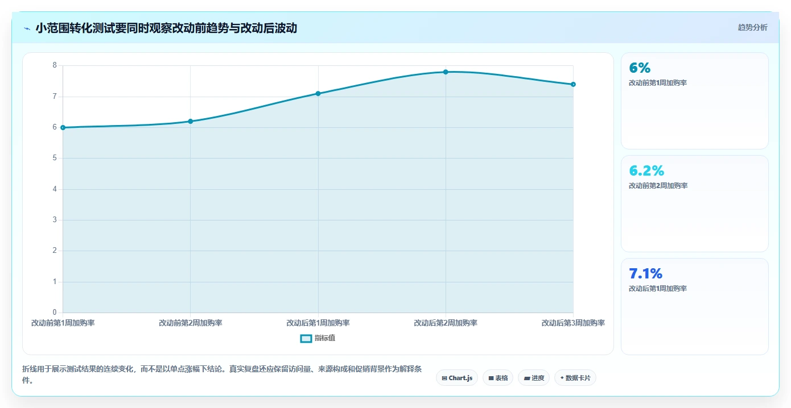Viewport: 791px width, 408px height.
Task: Click x-axis label 改动后第1周加购率
Action: 318,323
